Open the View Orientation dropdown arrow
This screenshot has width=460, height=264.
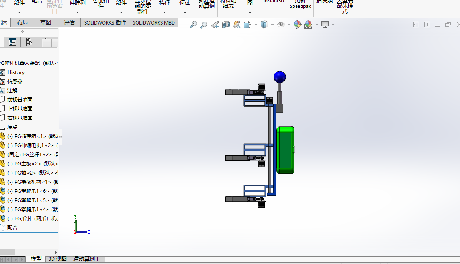click(x=256, y=25)
